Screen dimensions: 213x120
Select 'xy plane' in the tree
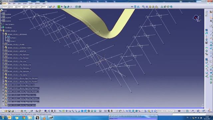pos(8,14)
